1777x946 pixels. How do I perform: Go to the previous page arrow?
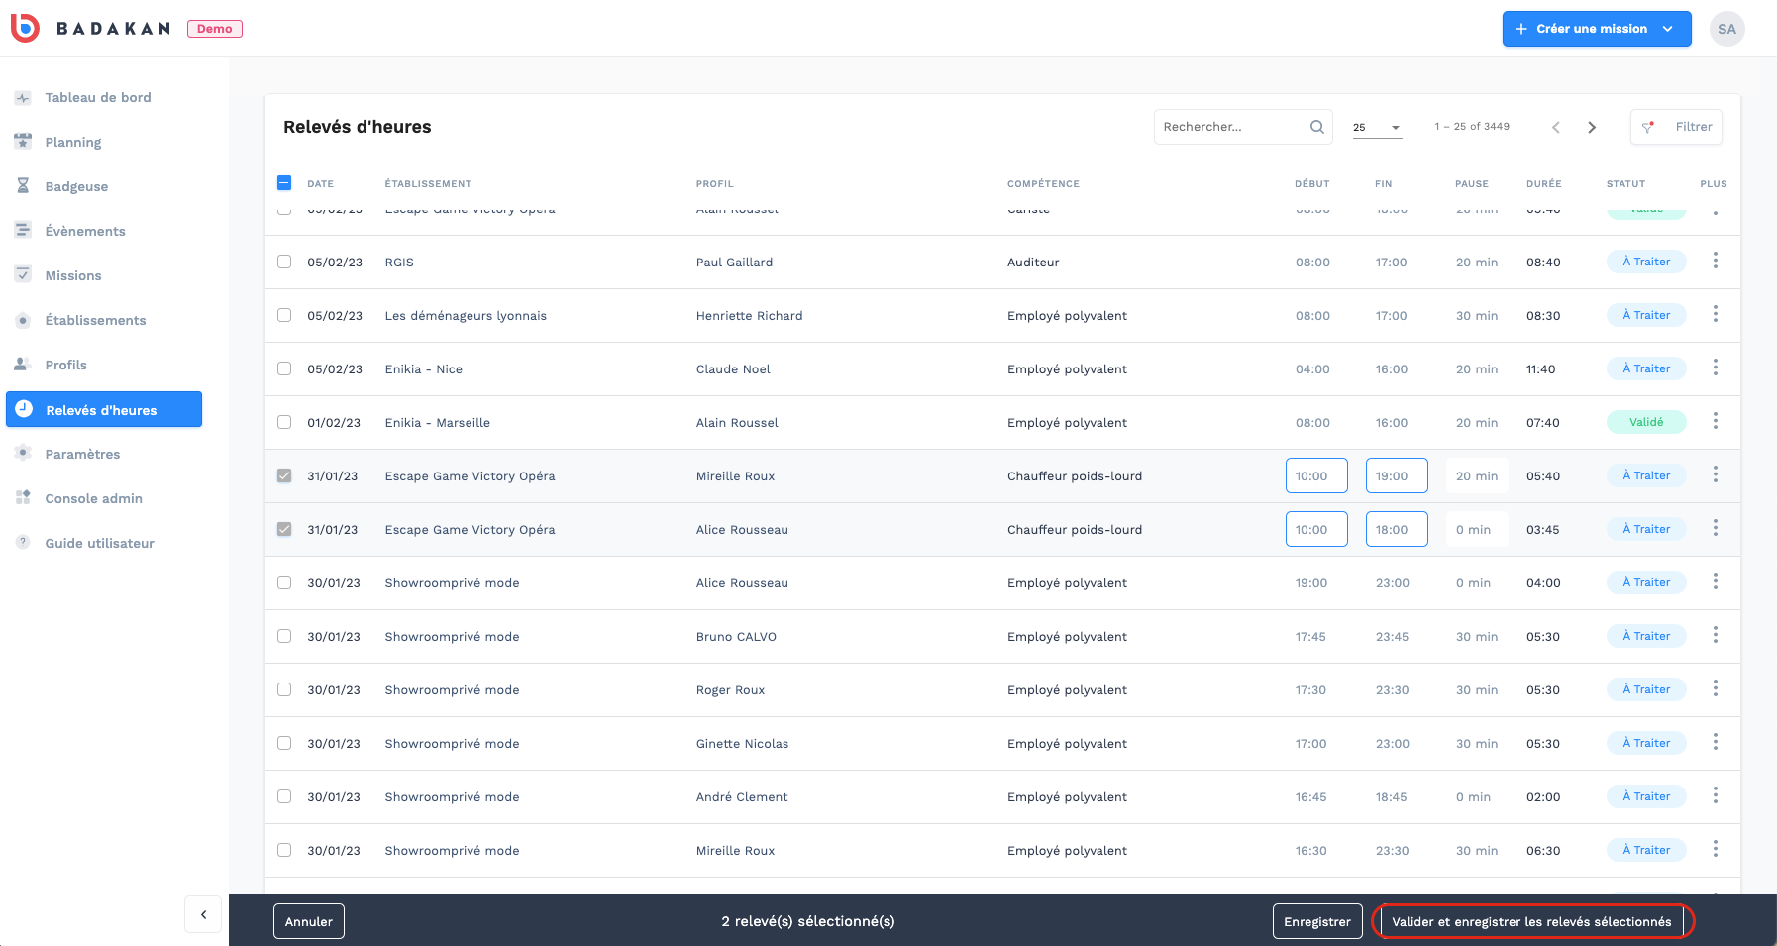pyautogui.click(x=1556, y=127)
